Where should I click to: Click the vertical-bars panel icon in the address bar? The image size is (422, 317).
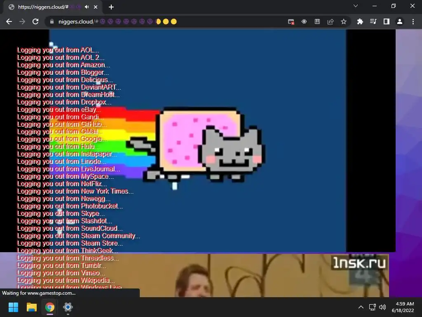[x=317, y=21]
